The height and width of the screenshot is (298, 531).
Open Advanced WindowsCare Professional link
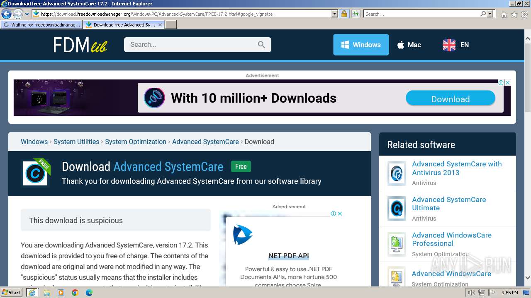pyautogui.click(x=452, y=239)
